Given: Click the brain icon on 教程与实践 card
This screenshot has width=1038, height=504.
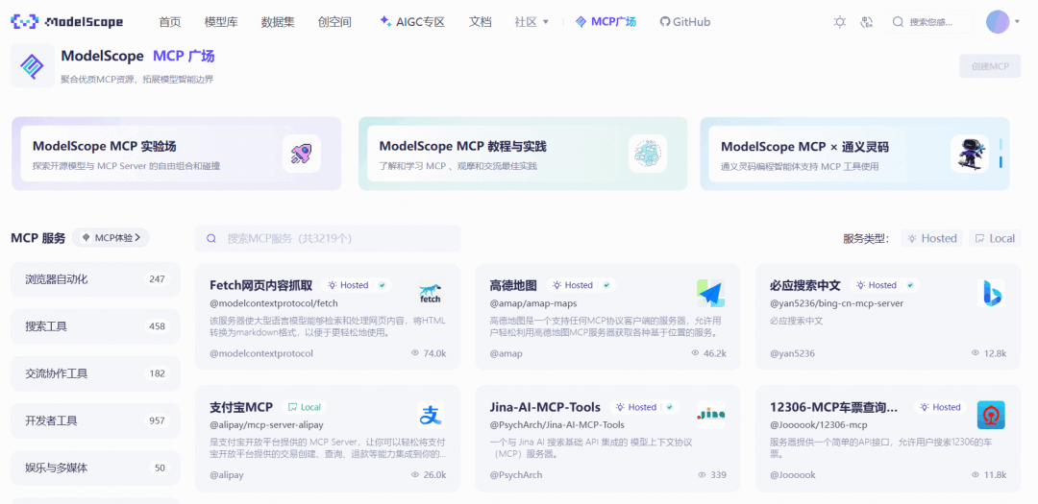Looking at the screenshot, I should [x=648, y=155].
